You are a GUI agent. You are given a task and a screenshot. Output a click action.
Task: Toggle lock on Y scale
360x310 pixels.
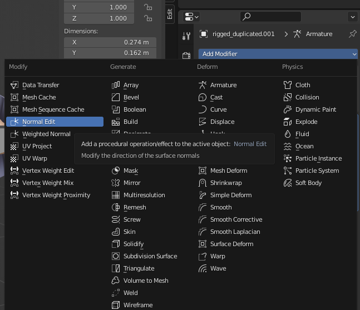pyautogui.click(x=148, y=7)
